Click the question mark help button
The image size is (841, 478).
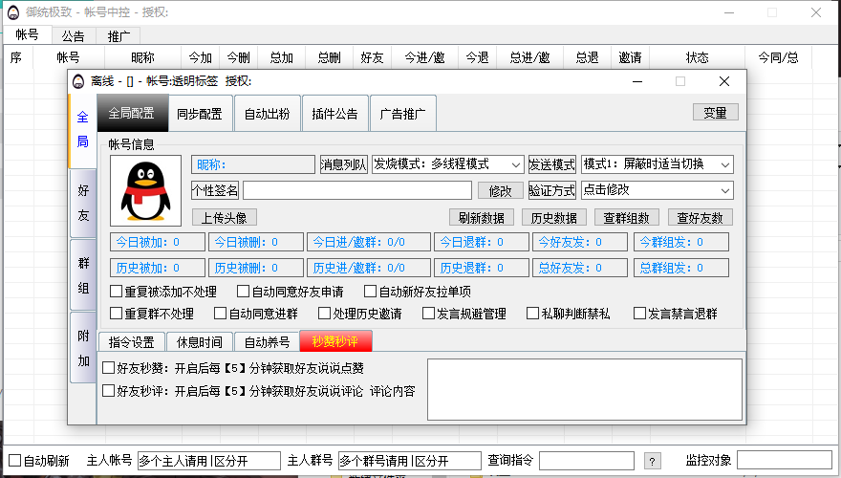pyautogui.click(x=654, y=461)
